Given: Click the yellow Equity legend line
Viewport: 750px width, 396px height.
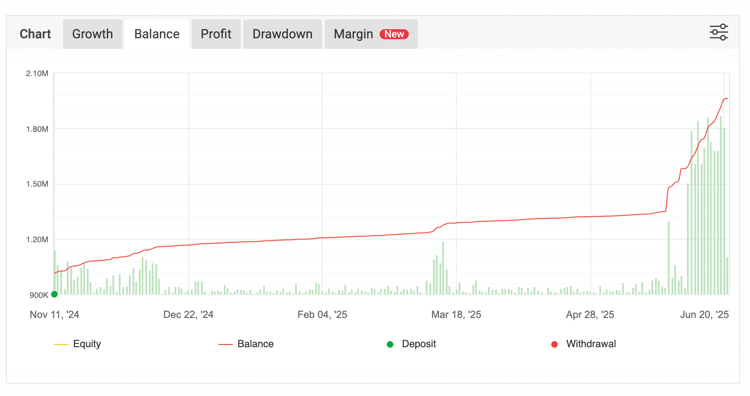Looking at the screenshot, I should coord(61,344).
